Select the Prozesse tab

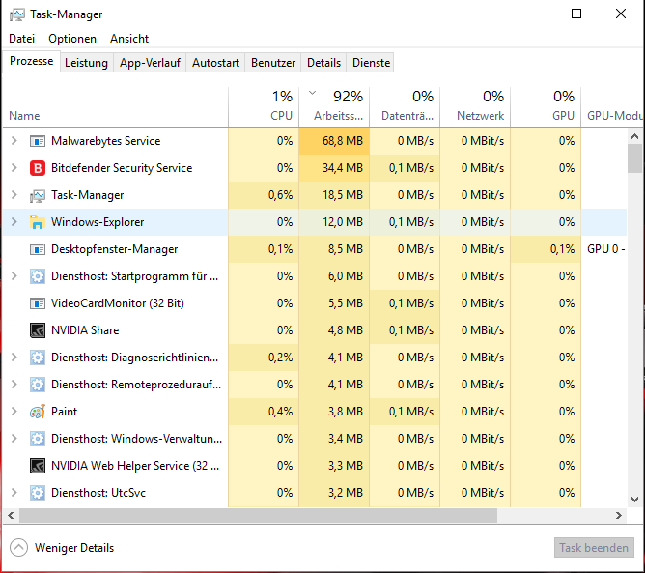point(31,61)
